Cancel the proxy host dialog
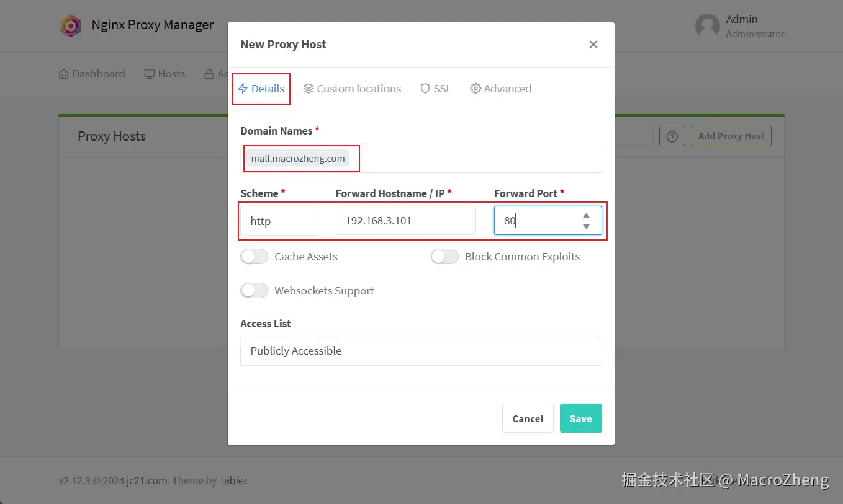 coord(528,418)
